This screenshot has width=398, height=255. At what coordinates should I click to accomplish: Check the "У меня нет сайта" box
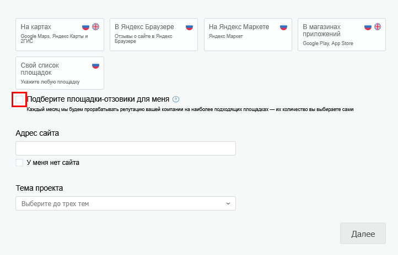point(19,163)
